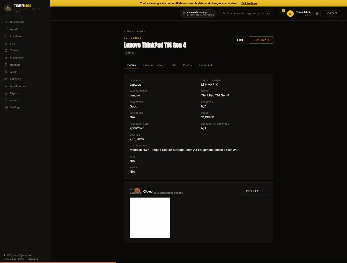Open Locations via its pin icon

point(6,36)
